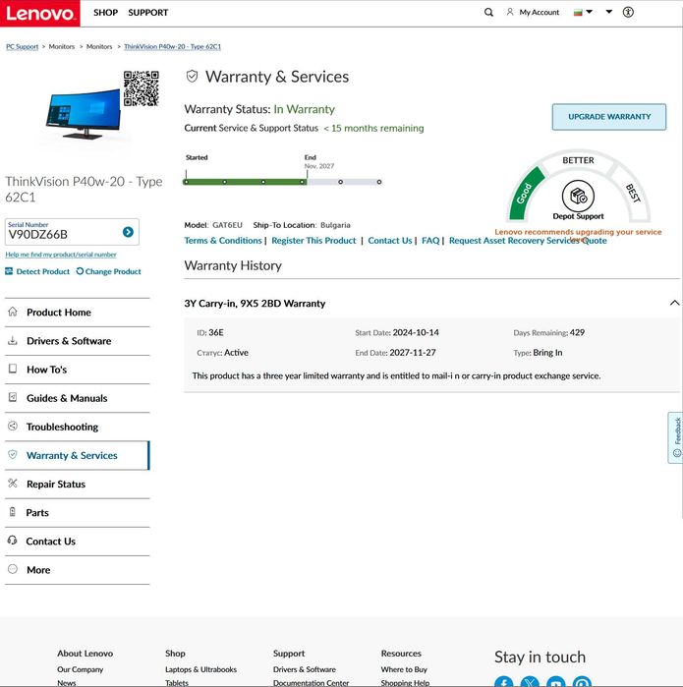Click the Days Remaining 429 value
Viewport: 683px width, 687px height.
click(x=577, y=332)
